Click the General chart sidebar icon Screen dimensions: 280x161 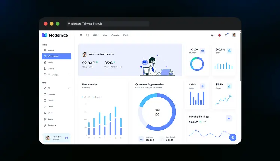pos(45,69)
